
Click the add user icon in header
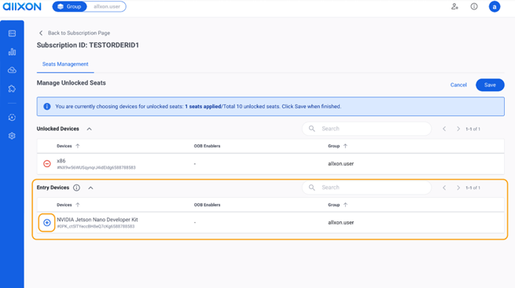tap(454, 6)
